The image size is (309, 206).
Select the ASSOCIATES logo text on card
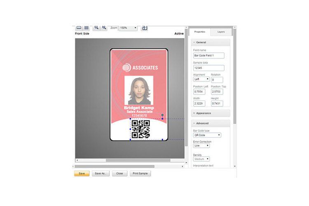coord(145,68)
